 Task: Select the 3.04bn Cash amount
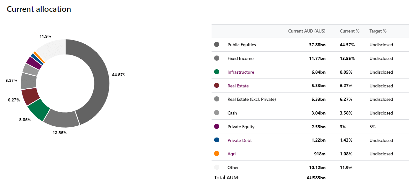coord(318,113)
